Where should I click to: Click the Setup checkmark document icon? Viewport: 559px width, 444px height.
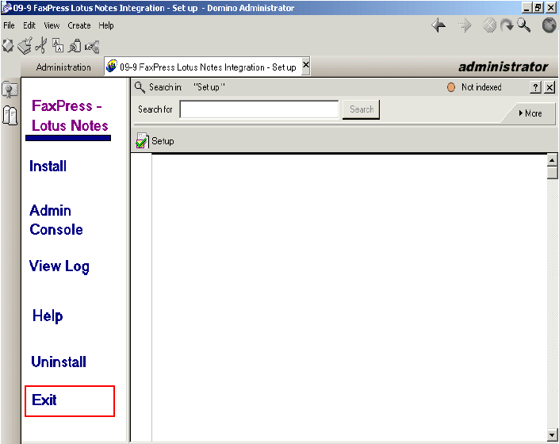pos(142,141)
